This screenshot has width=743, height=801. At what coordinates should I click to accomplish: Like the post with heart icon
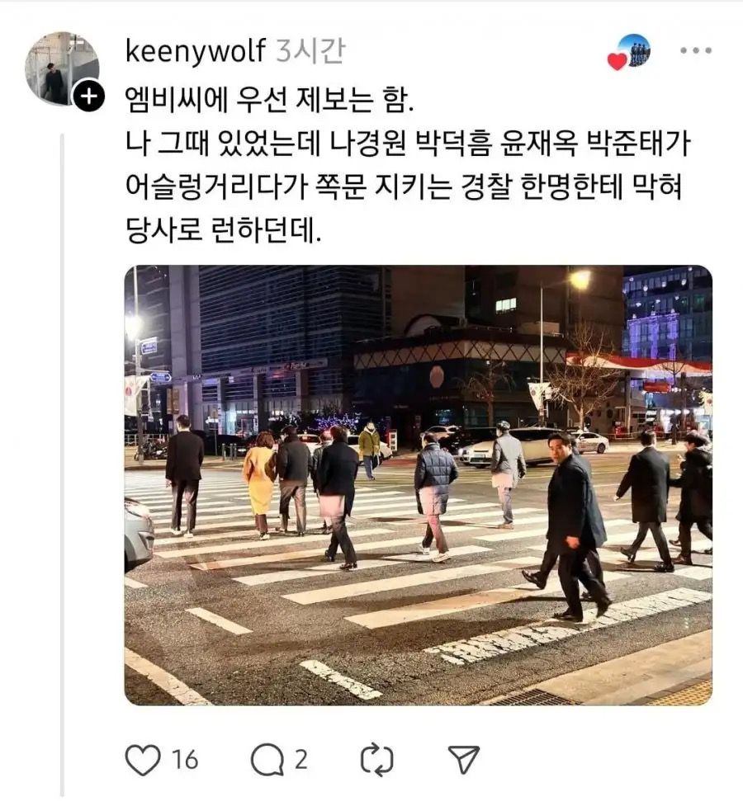(x=143, y=760)
